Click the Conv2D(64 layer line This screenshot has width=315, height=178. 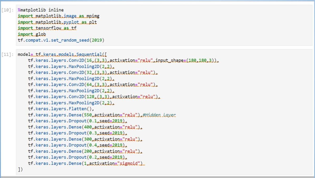[x=93, y=85]
